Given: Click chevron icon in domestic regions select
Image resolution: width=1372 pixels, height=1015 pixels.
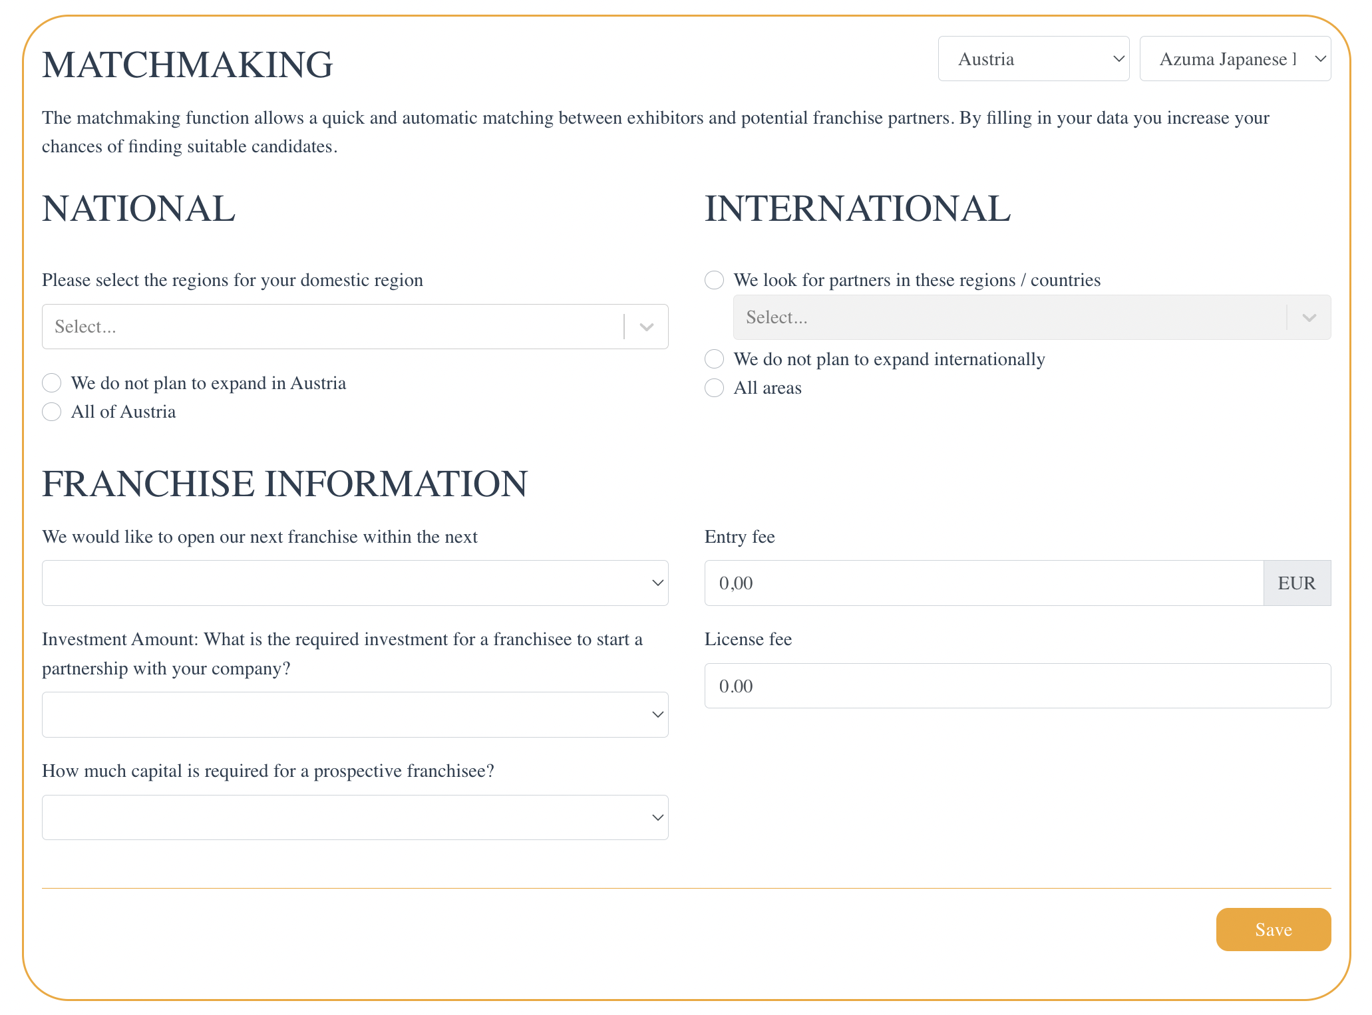Looking at the screenshot, I should point(646,327).
